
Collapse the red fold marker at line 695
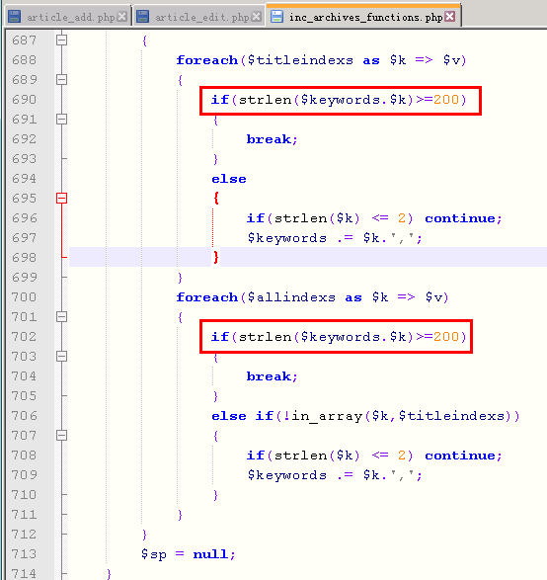[62, 199]
